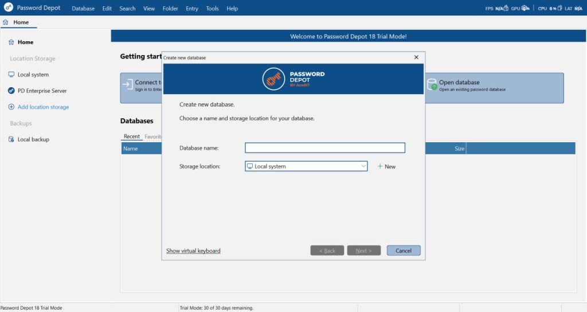Click the Name column header
This screenshot has height=312, width=587.
tap(142, 149)
